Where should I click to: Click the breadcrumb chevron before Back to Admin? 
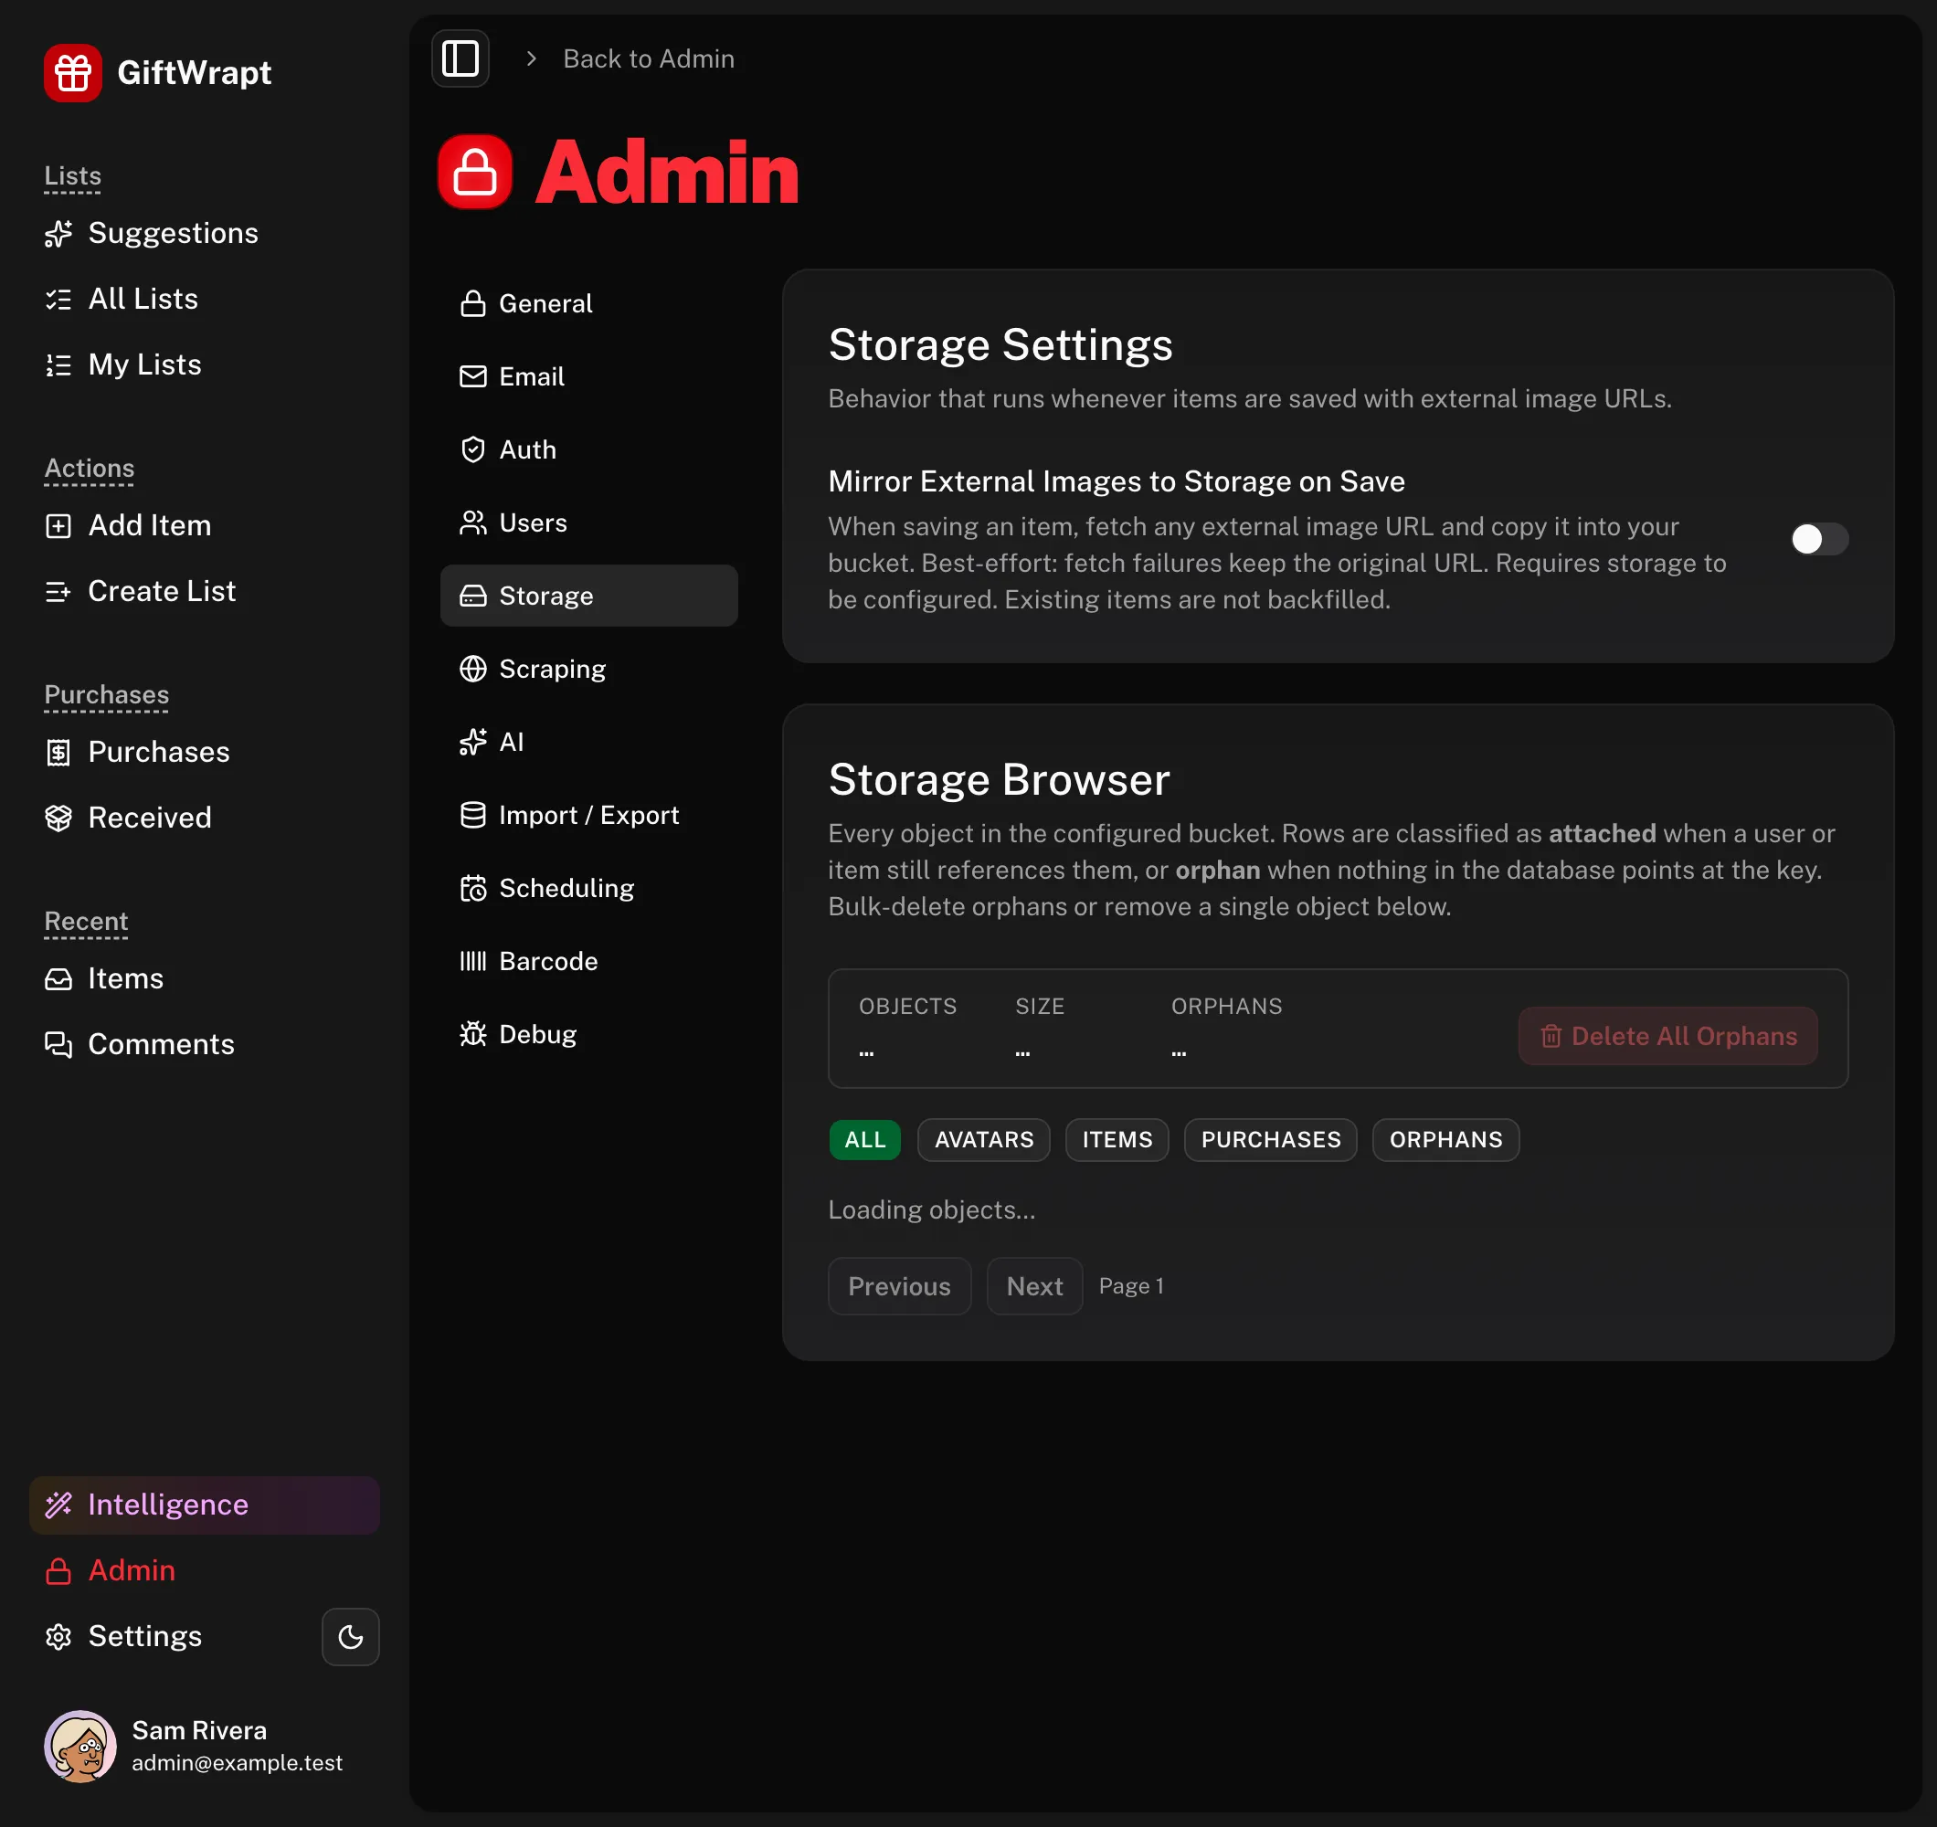(531, 58)
